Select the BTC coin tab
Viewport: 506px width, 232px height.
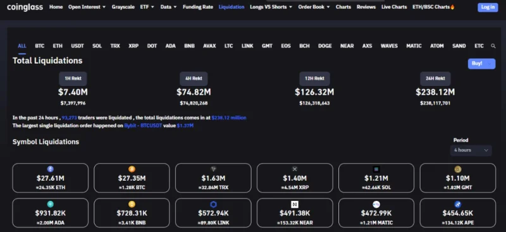coord(40,46)
